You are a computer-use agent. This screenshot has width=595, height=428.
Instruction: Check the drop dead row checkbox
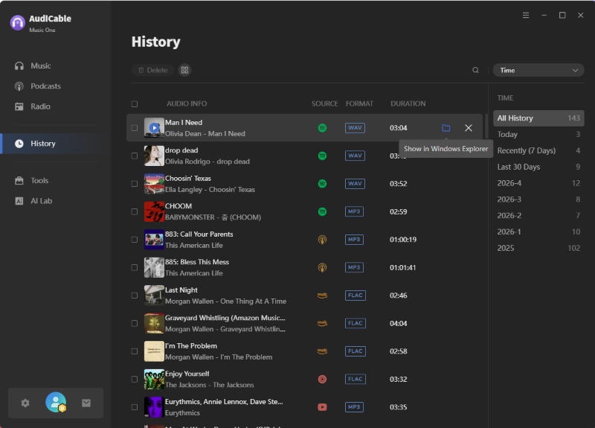click(x=135, y=156)
